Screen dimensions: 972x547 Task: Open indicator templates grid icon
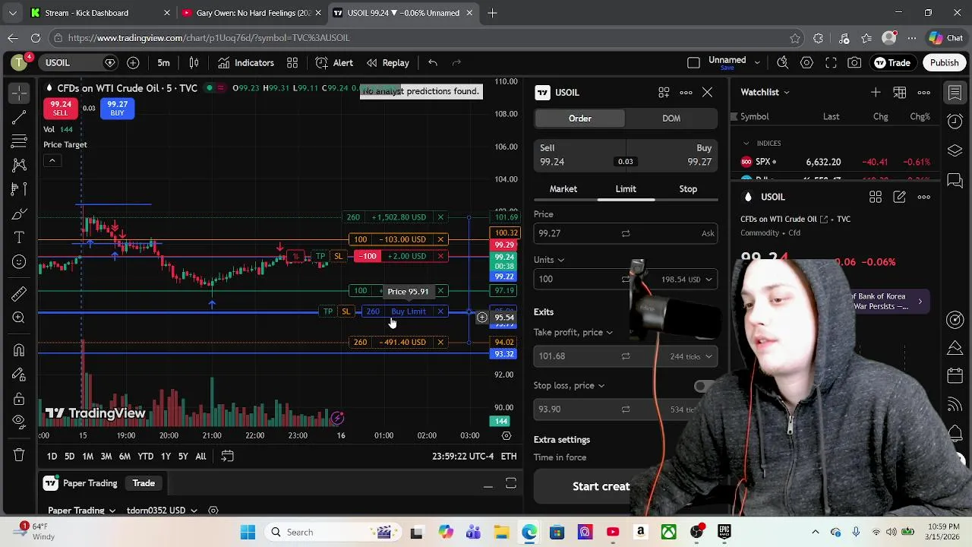[x=292, y=63]
